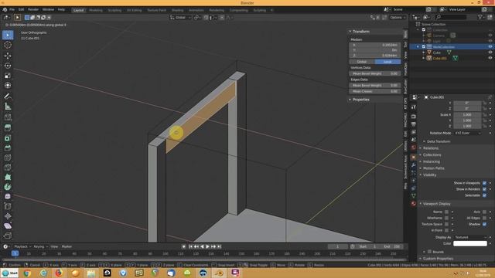Switch Median coordinates to Local

click(387, 62)
